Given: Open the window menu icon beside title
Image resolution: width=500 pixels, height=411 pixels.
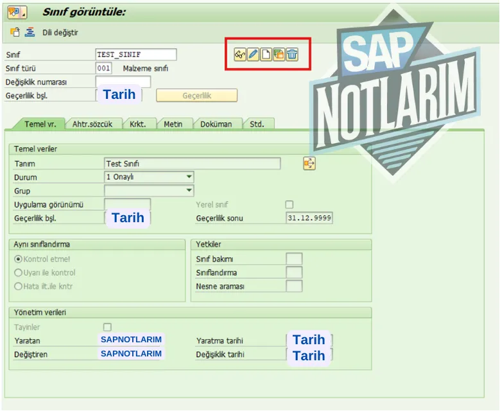Looking at the screenshot, I should pyautogui.click(x=17, y=12).
